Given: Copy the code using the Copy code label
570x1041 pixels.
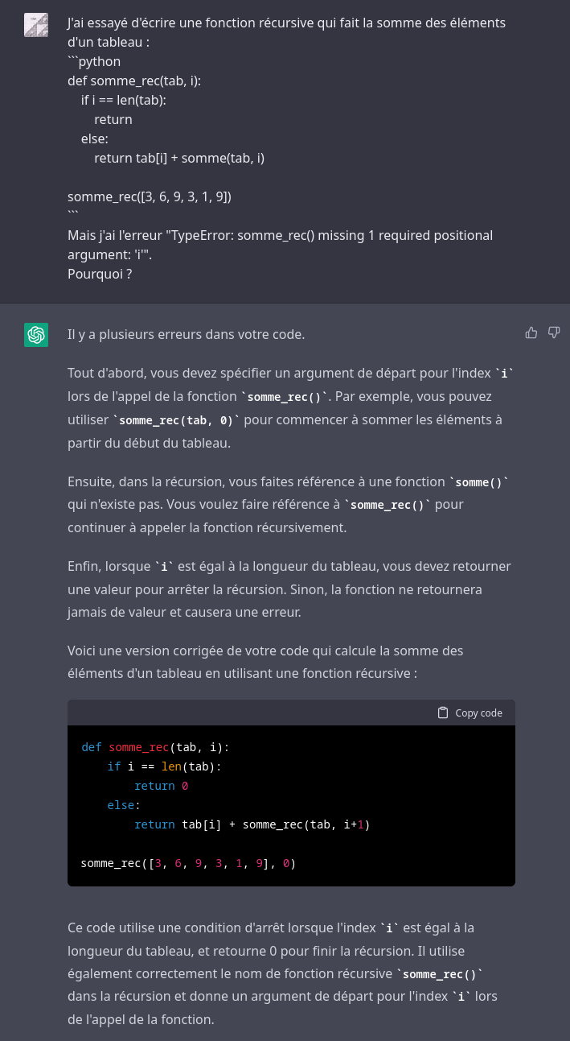Looking at the screenshot, I should pyautogui.click(x=478, y=713).
